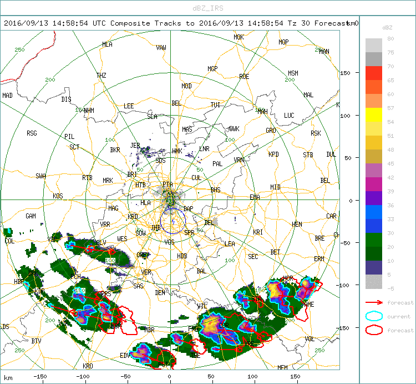The image size is (416, 384).
Task: Click the LUC station label
Action: [x=289, y=116]
